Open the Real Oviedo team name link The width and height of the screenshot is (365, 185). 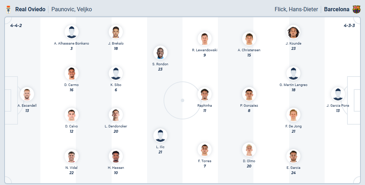pos(30,9)
